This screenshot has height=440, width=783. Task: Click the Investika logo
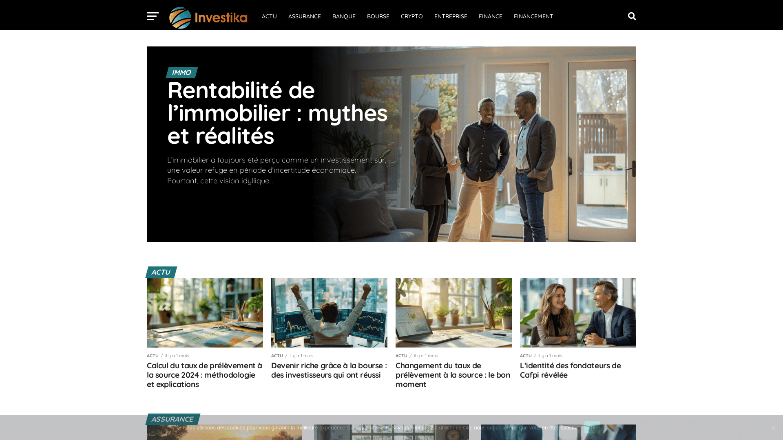208,18
